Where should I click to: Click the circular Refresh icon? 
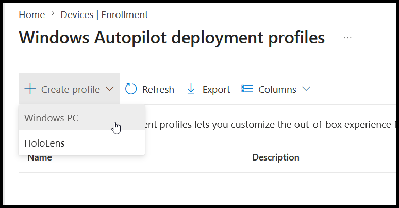coord(131,89)
